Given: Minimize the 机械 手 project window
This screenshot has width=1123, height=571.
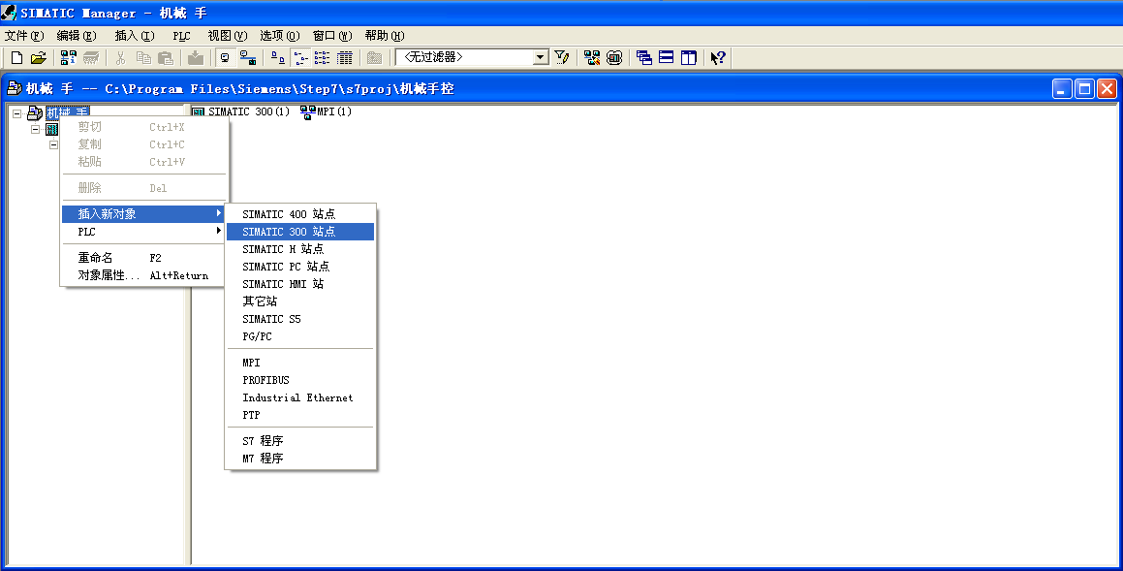Looking at the screenshot, I should tap(1062, 89).
